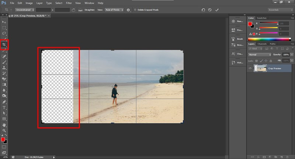Cancel the crop operation icon
The width and height of the screenshot is (295, 159).
coord(210,10)
